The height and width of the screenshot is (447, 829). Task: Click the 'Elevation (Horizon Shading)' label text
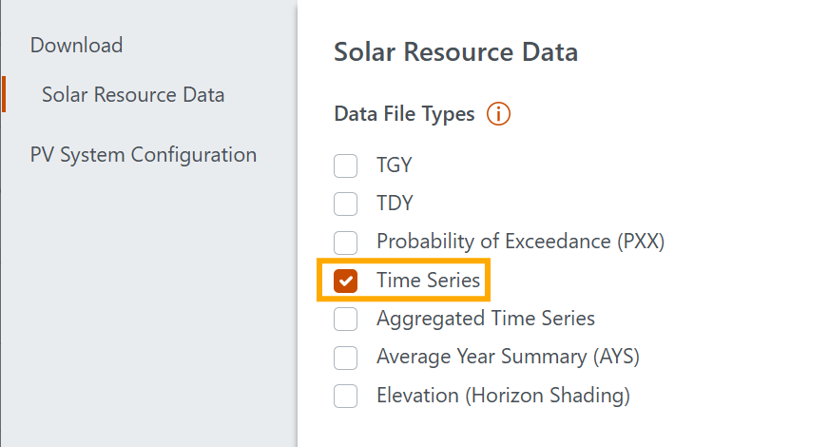503,396
